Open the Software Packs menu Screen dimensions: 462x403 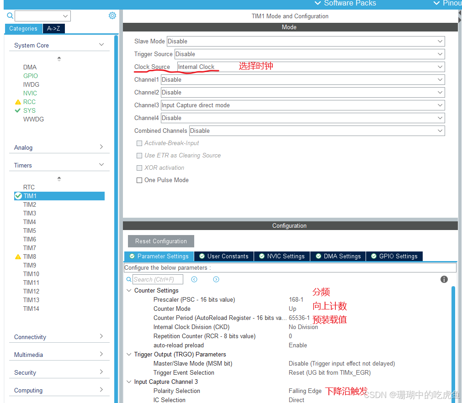pos(345,3)
